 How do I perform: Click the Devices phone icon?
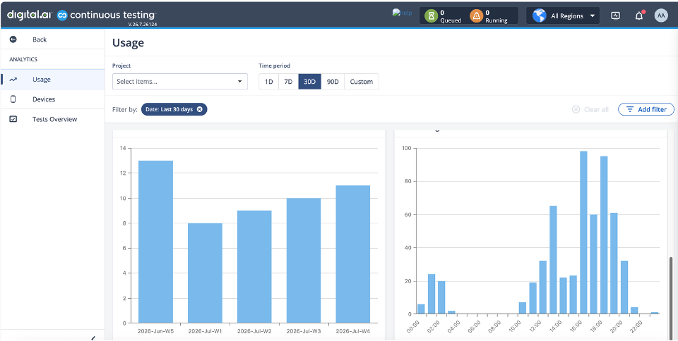(13, 99)
